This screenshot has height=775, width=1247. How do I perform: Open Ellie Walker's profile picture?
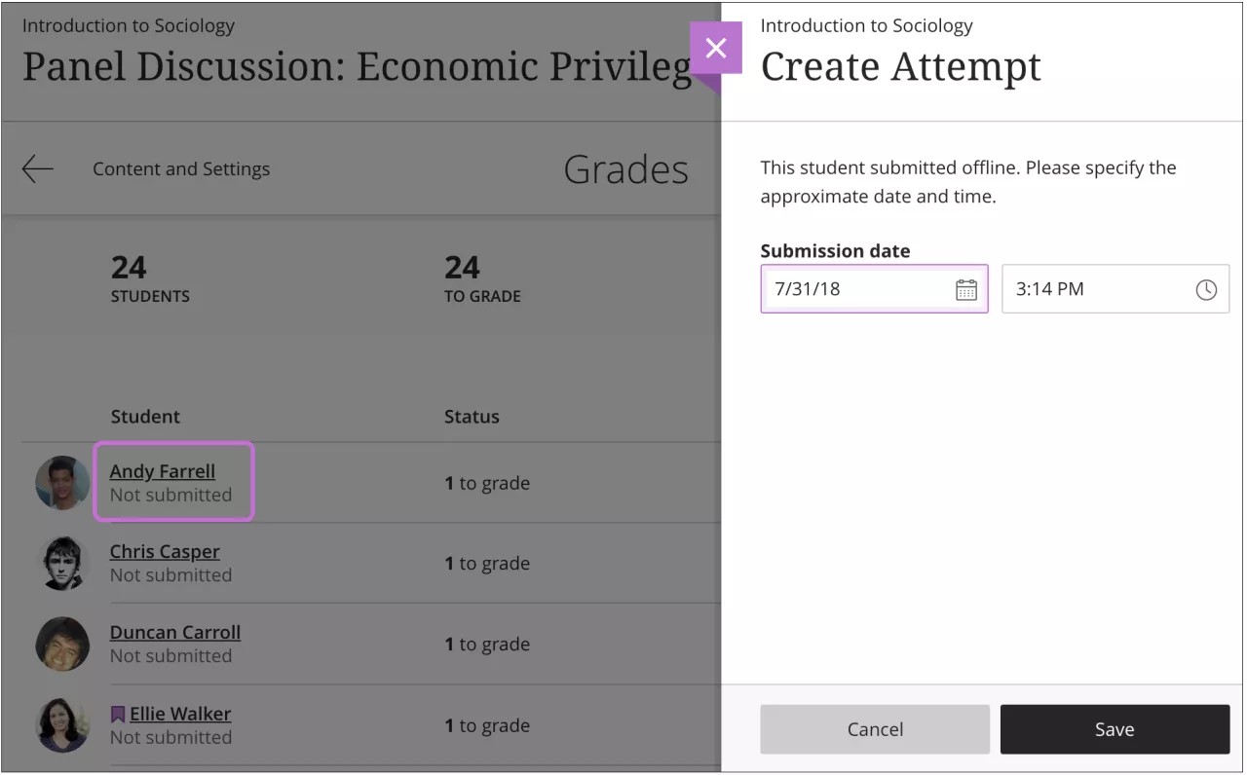coord(62,724)
